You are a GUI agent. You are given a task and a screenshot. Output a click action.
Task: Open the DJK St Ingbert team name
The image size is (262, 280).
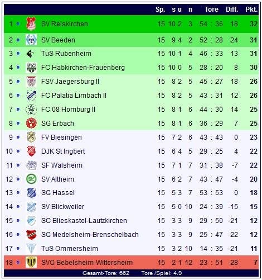[63, 151]
